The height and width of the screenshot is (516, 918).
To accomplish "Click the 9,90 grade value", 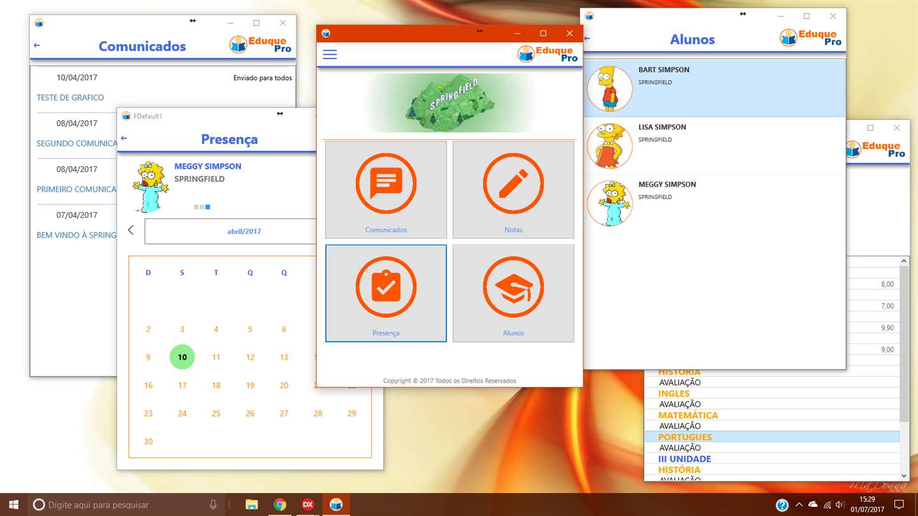I will (x=887, y=328).
